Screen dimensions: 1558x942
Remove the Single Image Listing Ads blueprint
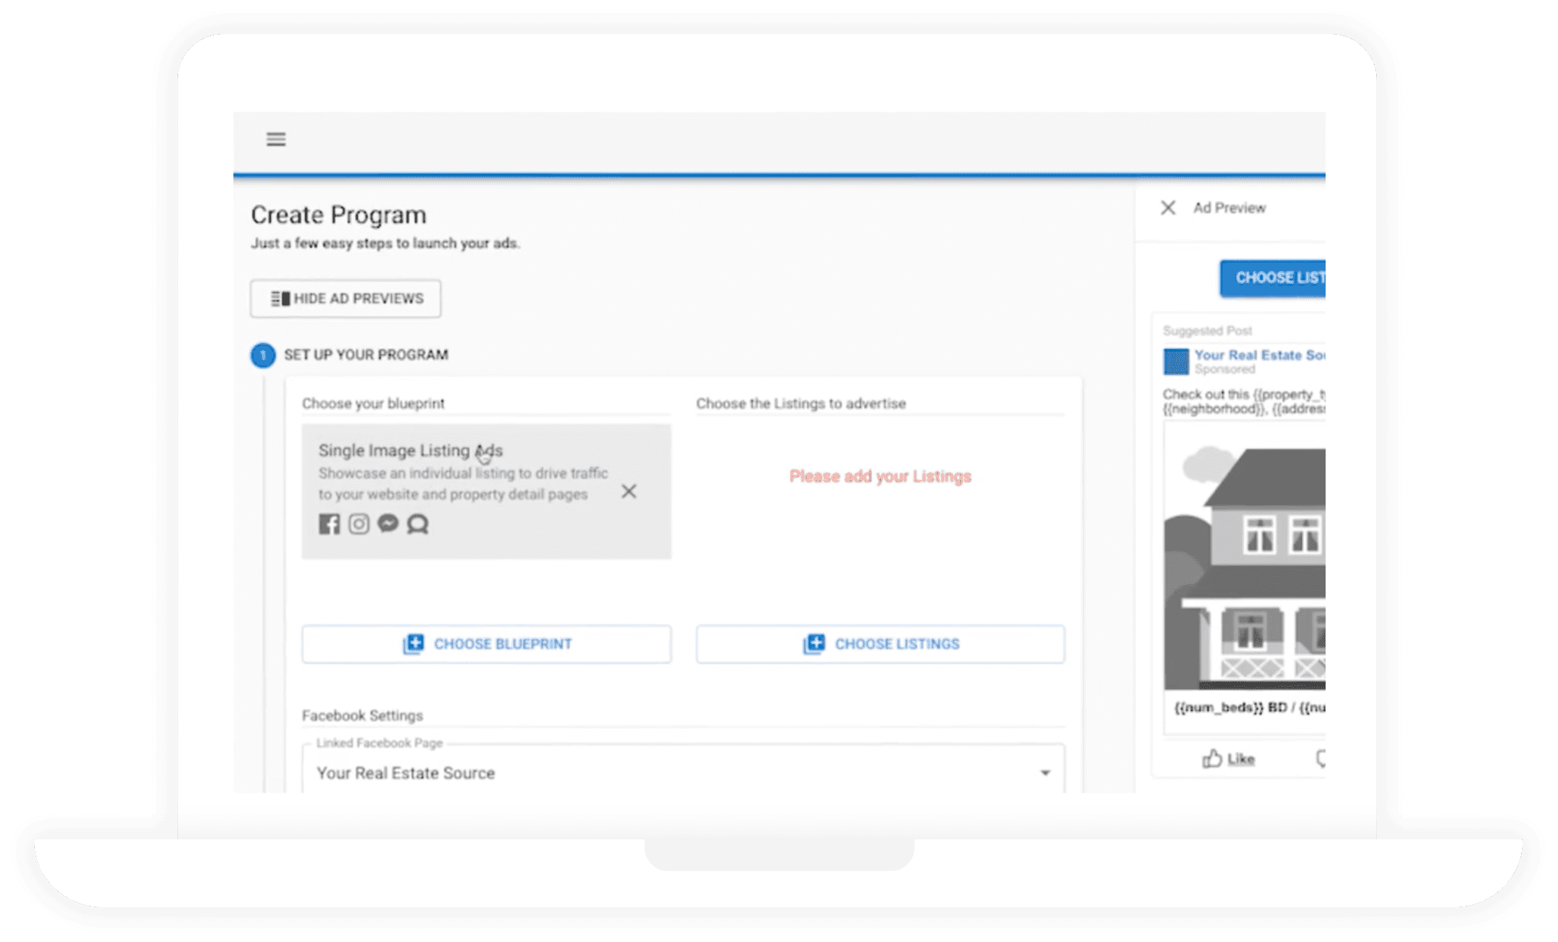click(628, 491)
